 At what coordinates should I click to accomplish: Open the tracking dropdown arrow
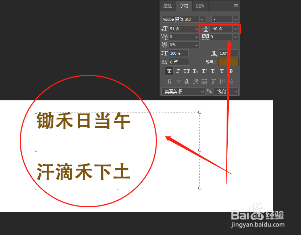(235, 37)
